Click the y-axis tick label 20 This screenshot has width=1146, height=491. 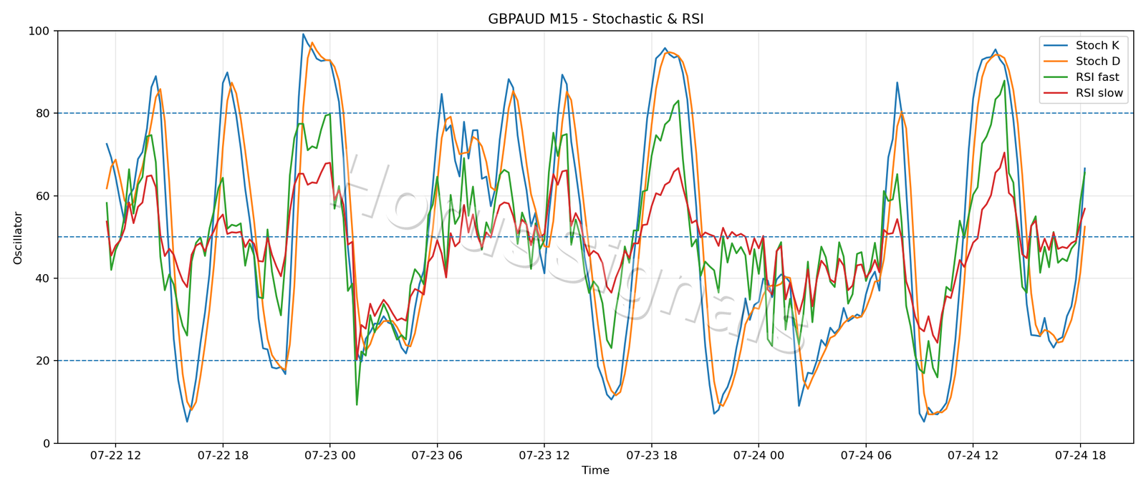(x=43, y=361)
